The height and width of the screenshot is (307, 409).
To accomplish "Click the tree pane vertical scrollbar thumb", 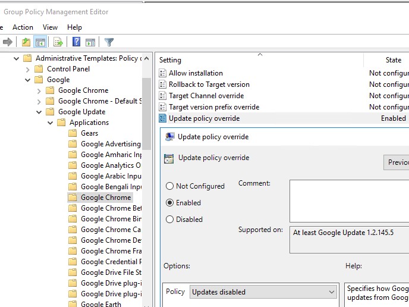I will click(x=147, y=114).
